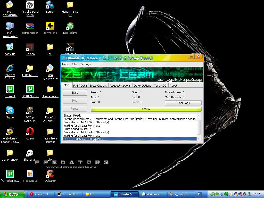Click the 100 % progress bar

click(x=146, y=109)
